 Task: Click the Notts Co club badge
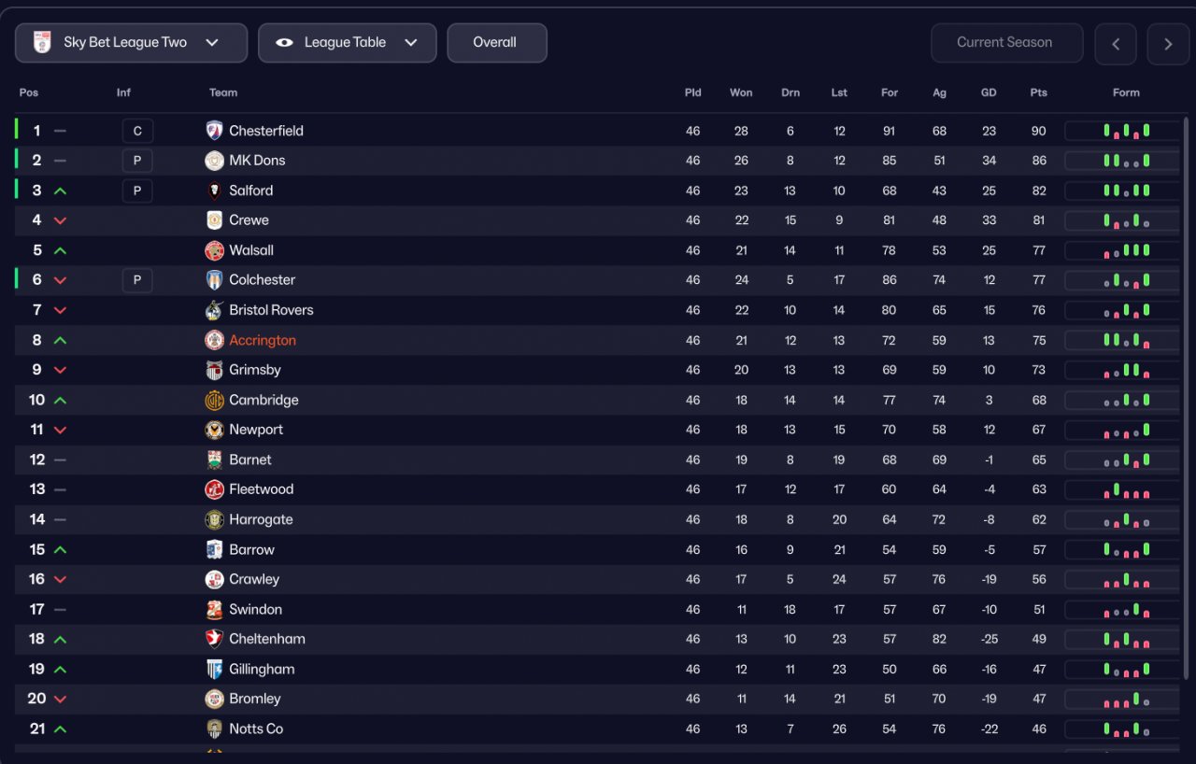(x=215, y=729)
